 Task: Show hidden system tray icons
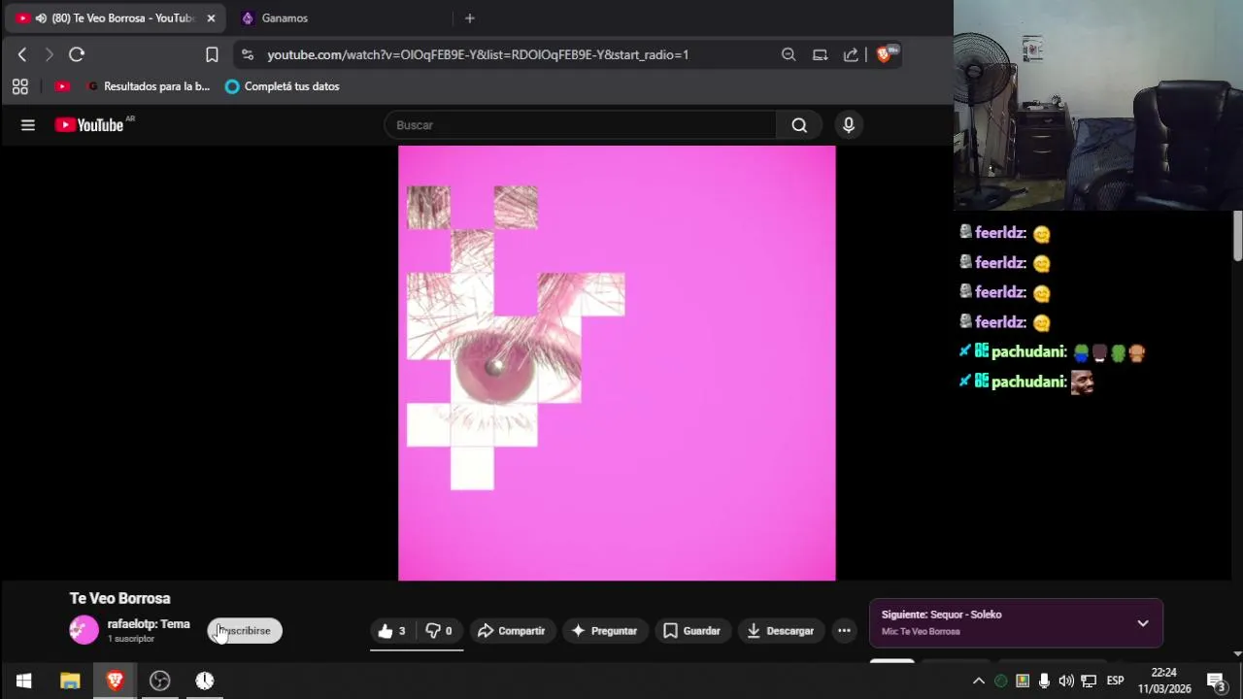pyautogui.click(x=979, y=681)
